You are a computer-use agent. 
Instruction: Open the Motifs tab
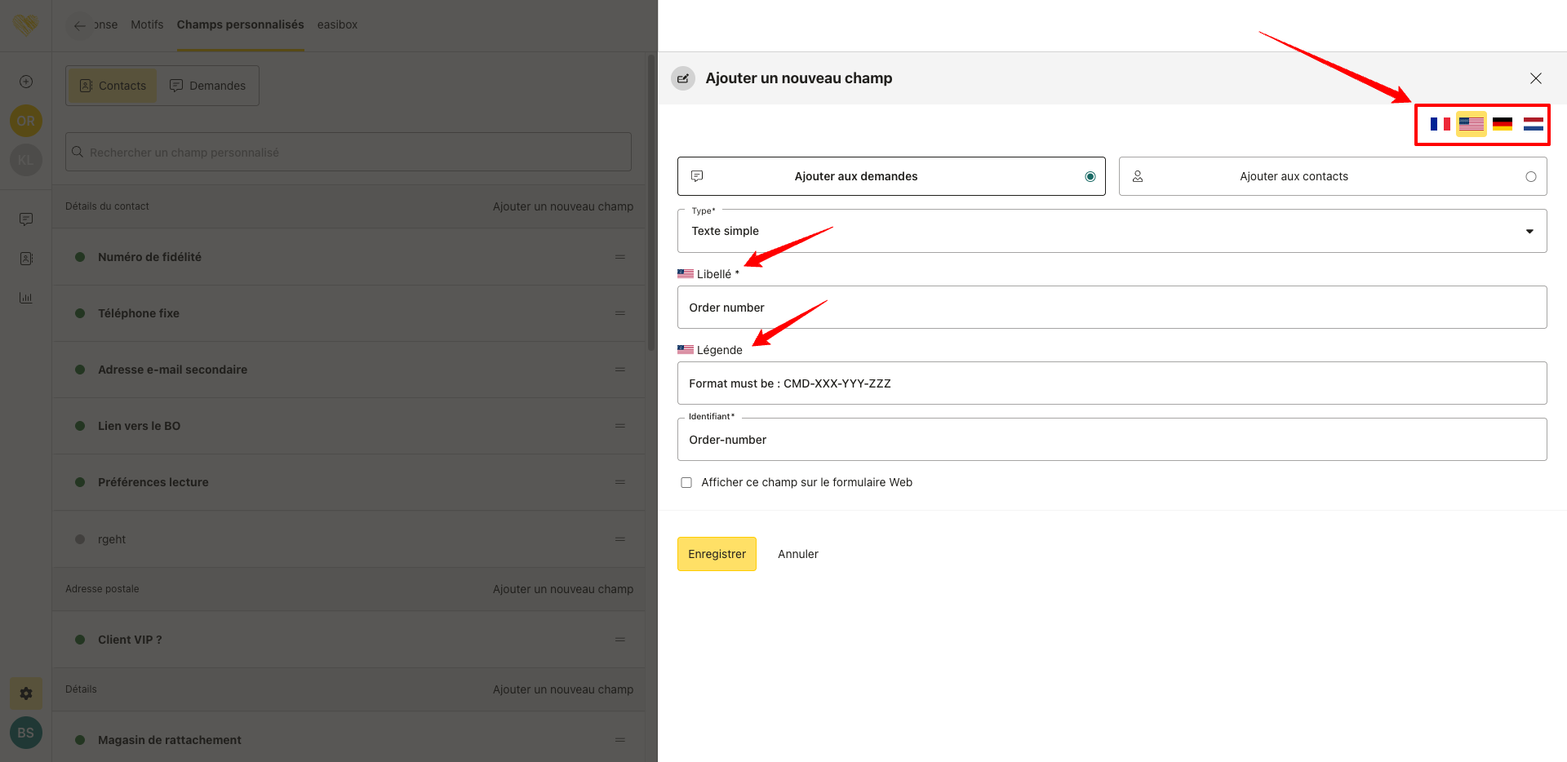(x=147, y=24)
